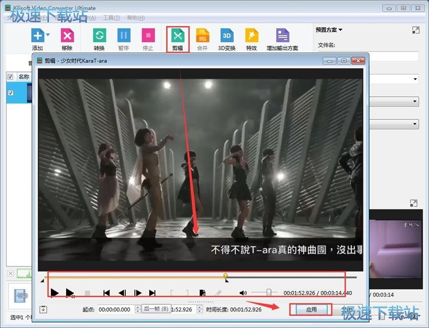Click the 时间长度 00:01:52.926 duration text
The image size is (429, 328).
(234, 309)
